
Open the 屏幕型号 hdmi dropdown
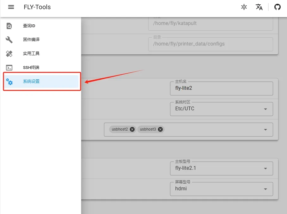coord(266,189)
